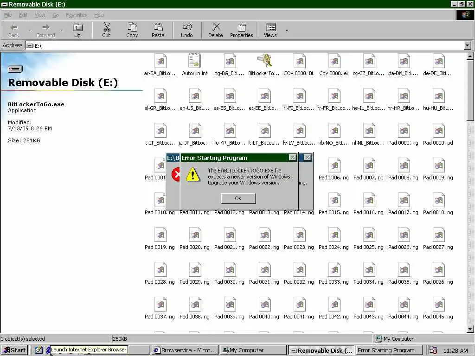The height and width of the screenshot is (356, 475).
Task: Switch to My Computer taskbar button
Action: pos(253,350)
